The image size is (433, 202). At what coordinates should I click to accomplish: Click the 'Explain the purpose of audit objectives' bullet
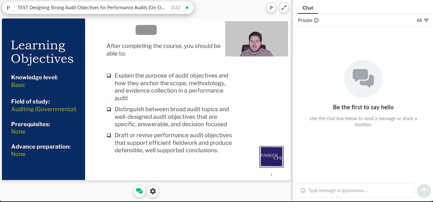click(x=171, y=87)
